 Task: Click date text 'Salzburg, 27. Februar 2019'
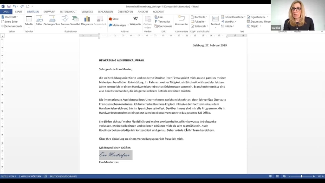[210, 45]
